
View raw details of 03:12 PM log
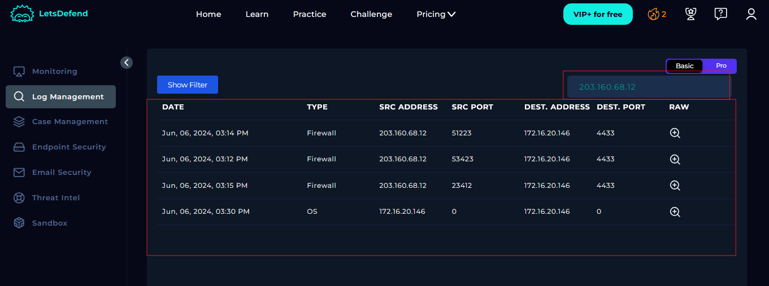pos(675,159)
